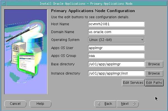Open the Operating System dropdown arrow
The width and height of the screenshot is (168, 111).
[x=142, y=40]
